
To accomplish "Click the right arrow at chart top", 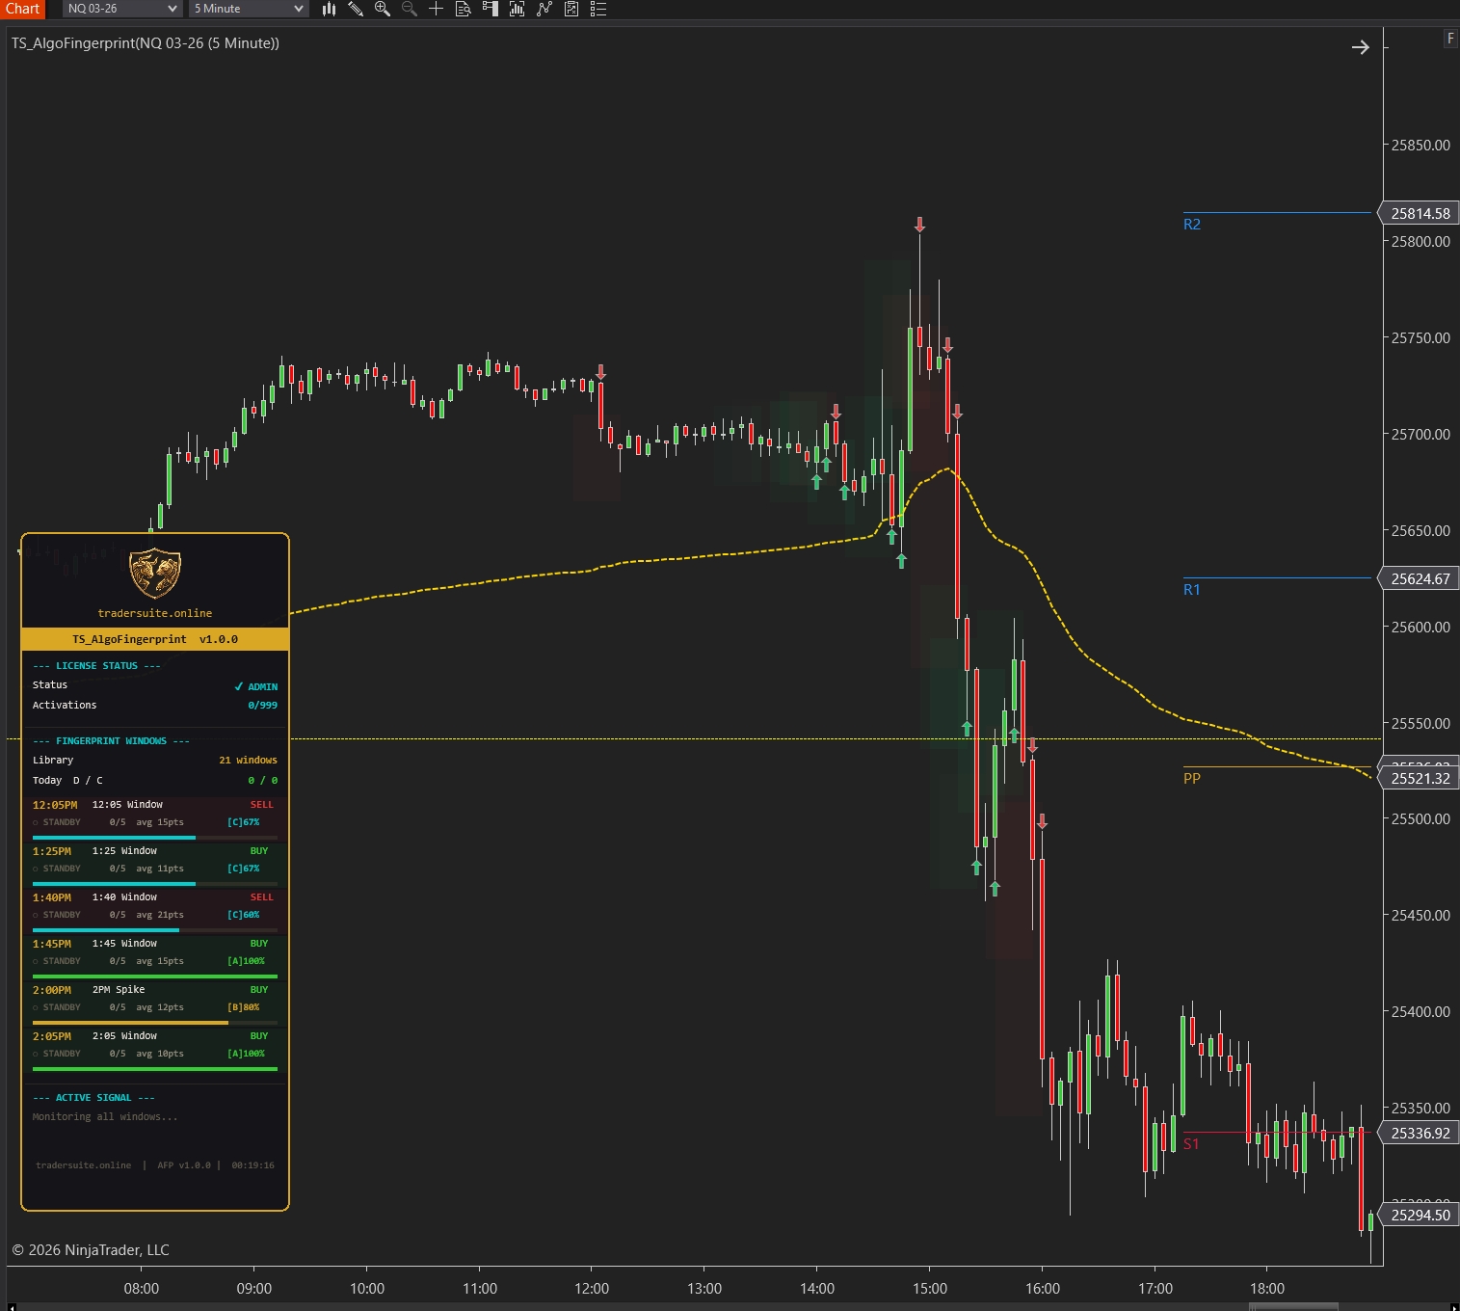I will 1361,47.
